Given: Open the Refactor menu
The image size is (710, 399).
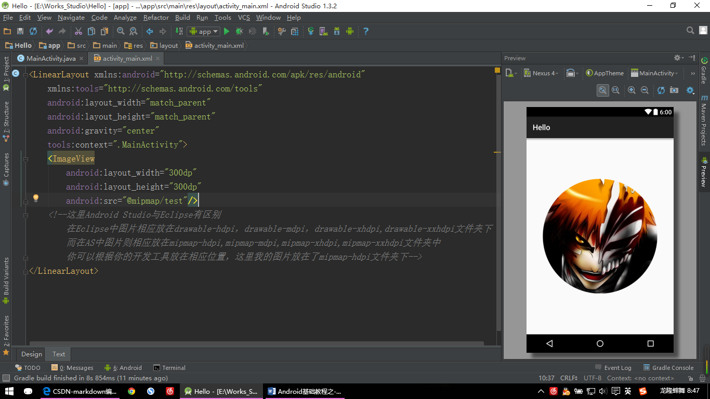Looking at the screenshot, I should 156,17.
